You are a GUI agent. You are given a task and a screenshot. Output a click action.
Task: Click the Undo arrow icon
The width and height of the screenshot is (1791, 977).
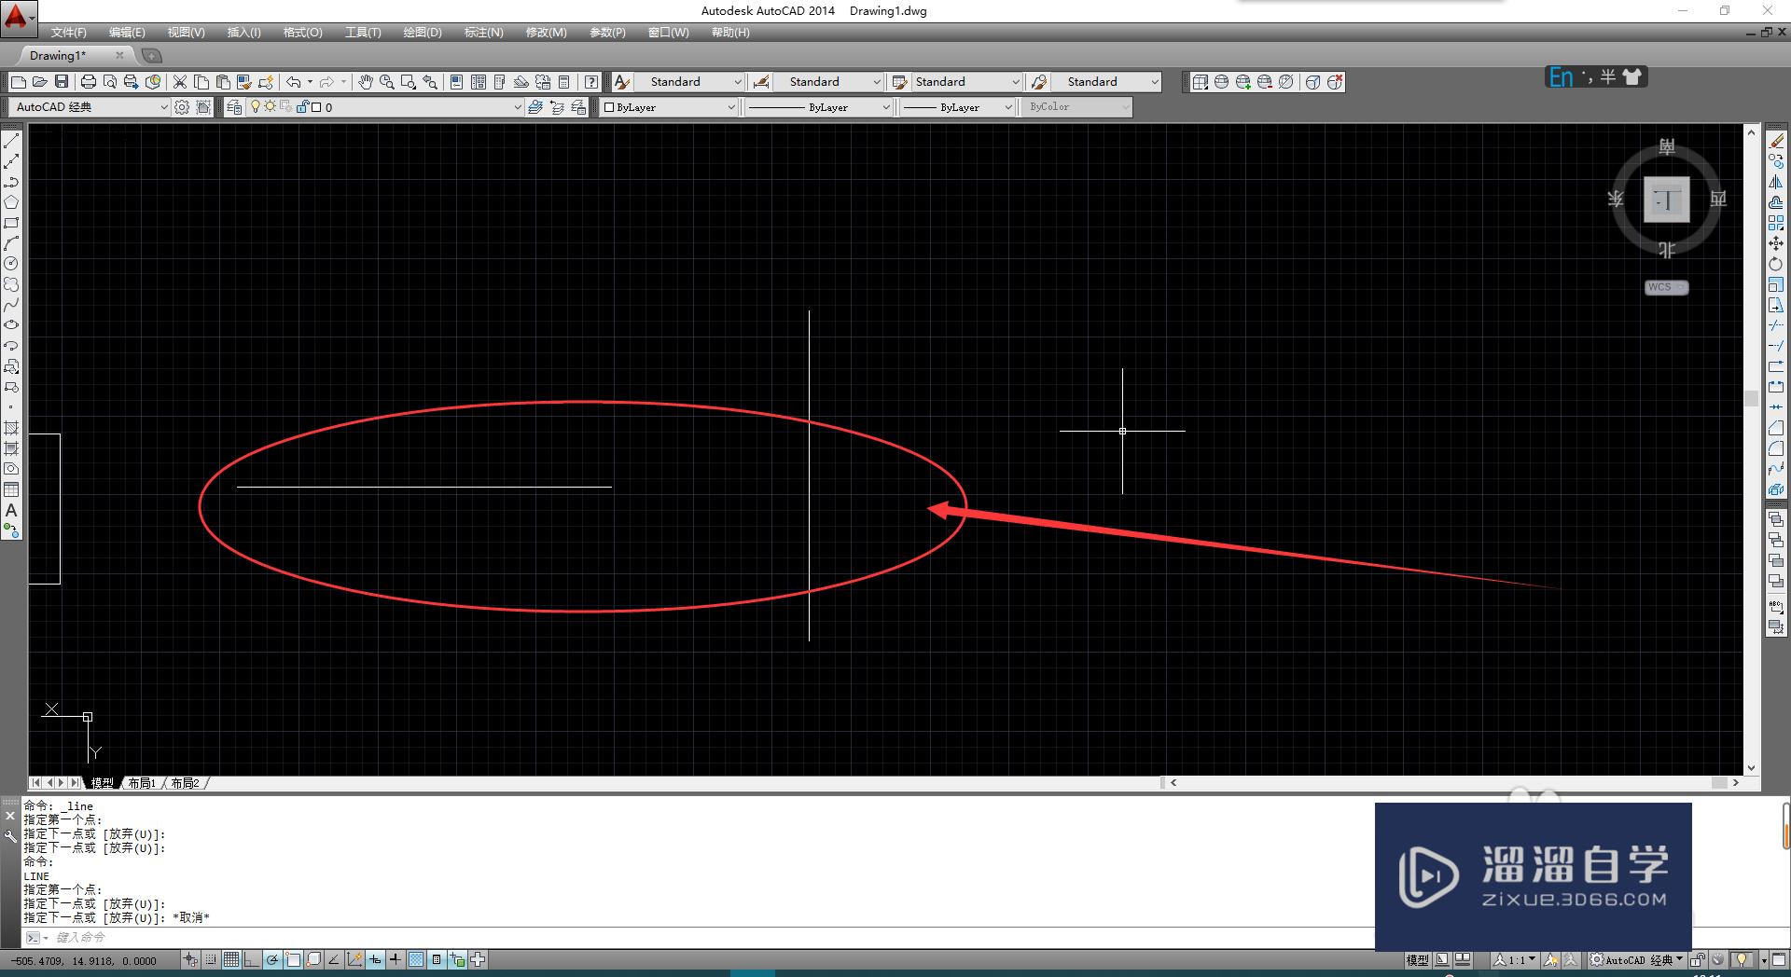pos(294,82)
